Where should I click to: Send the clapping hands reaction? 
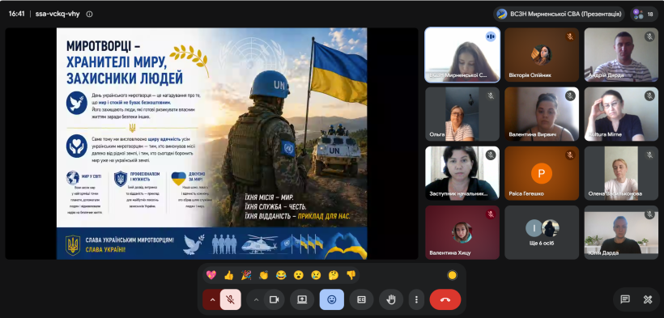263,275
